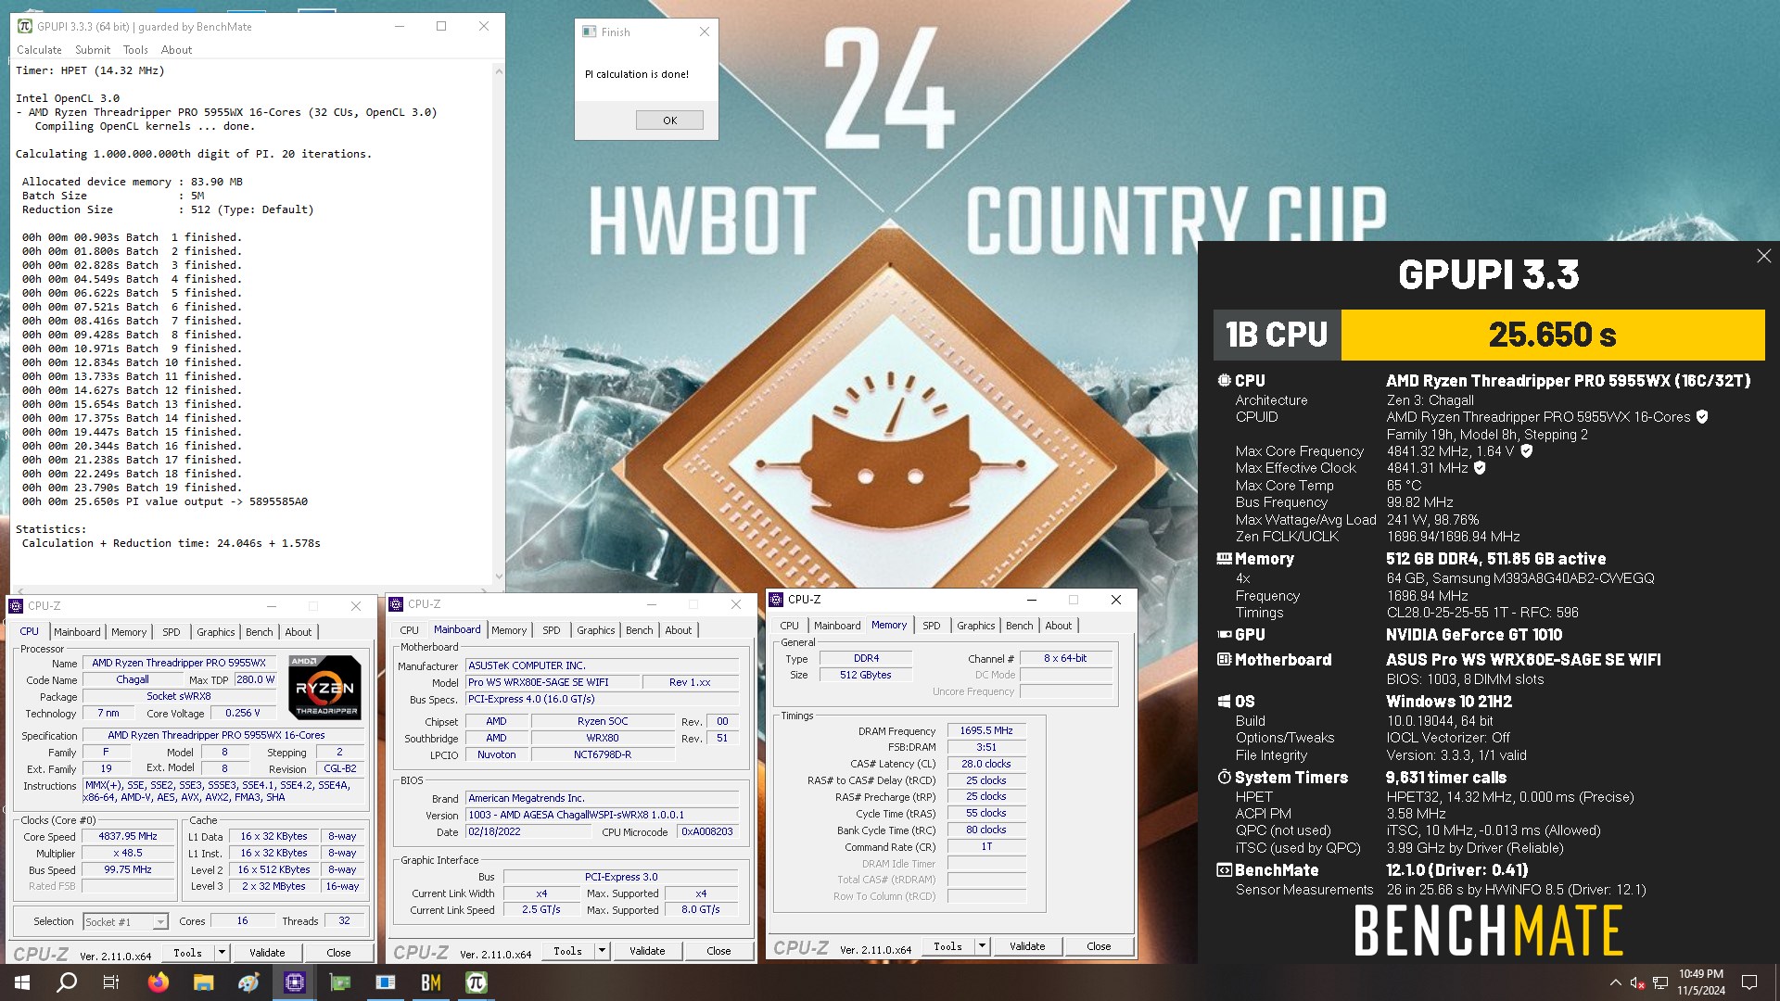
Task: Open Task View from the taskbar
Action: [111, 982]
